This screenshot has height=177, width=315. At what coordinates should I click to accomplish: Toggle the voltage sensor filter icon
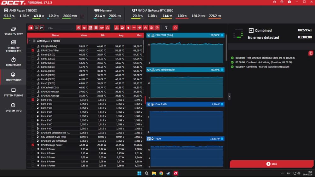122,28
